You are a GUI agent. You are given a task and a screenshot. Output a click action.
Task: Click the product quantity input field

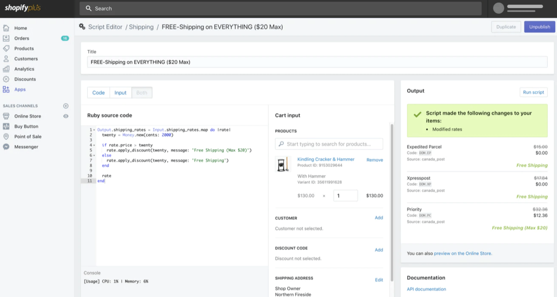click(x=345, y=196)
